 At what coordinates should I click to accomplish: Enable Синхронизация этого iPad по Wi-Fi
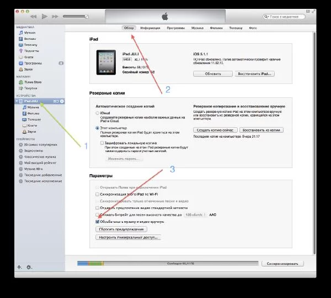point(97,195)
